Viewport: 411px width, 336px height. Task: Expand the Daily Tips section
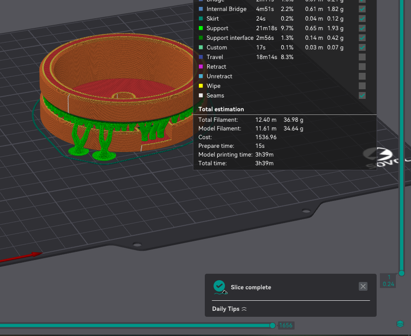pyautogui.click(x=230, y=309)
